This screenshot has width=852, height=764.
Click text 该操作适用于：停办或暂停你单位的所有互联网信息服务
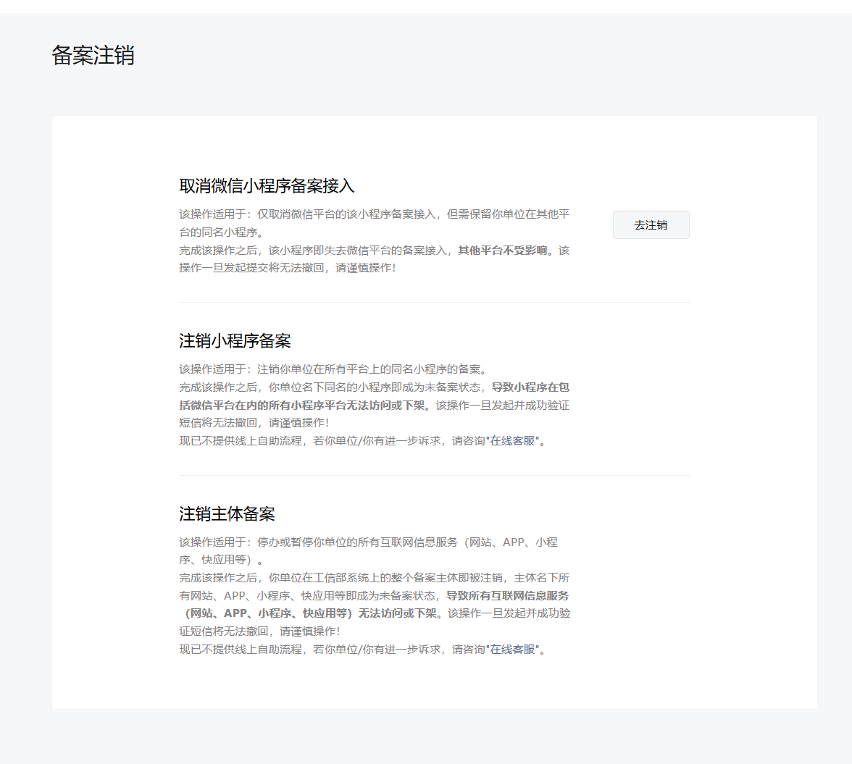coord(319,542)
